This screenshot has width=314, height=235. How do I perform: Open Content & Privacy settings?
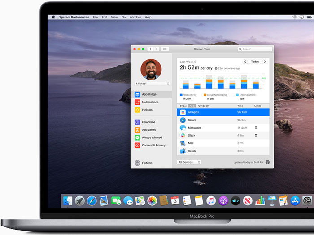153,146
